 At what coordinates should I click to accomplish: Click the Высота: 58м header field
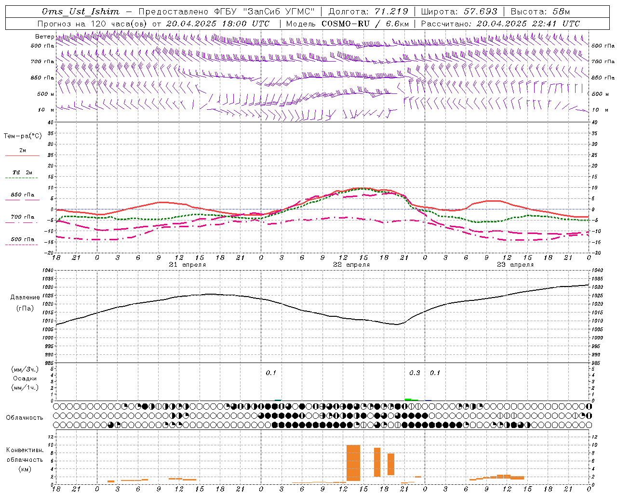pyautogui.click(x=540, y=12)
